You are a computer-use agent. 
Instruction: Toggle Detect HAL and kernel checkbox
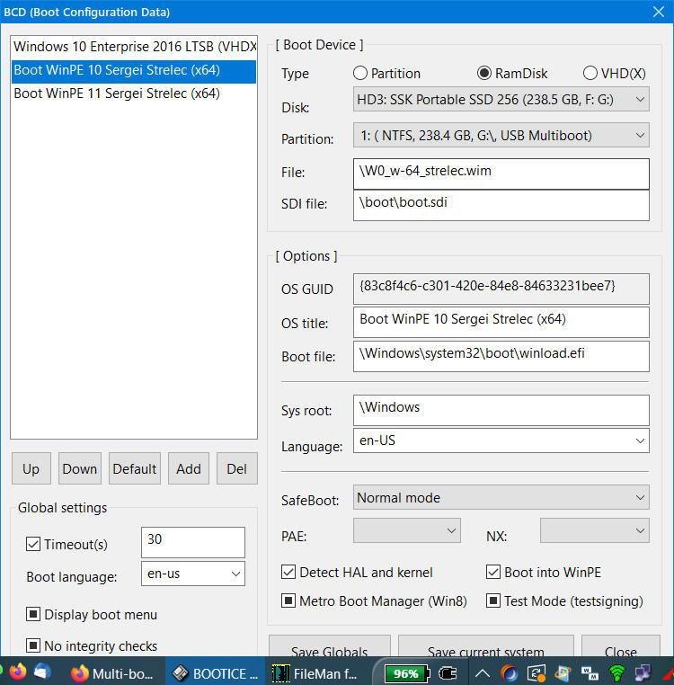pyautogui.click(x=288, y=572)
